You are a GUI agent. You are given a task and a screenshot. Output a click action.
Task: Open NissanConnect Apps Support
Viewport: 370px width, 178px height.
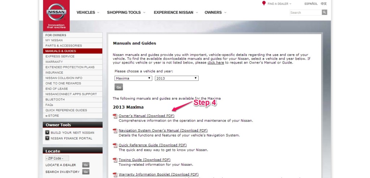(x=73, y=94)
